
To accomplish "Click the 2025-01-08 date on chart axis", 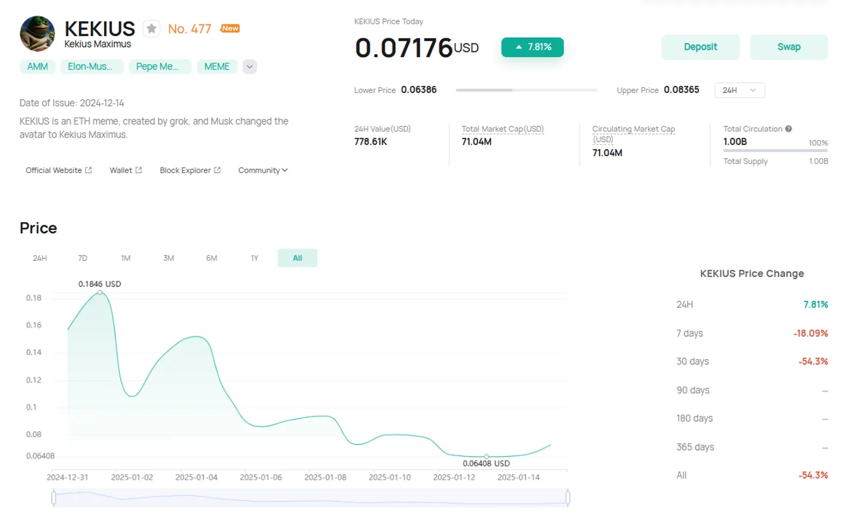I will (x=325, y=478).
